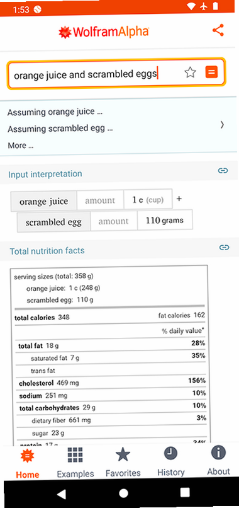The width and height of the screenshot is (239, 508).
Task: Open the Favorites tab
Action: tap(123, 463)
